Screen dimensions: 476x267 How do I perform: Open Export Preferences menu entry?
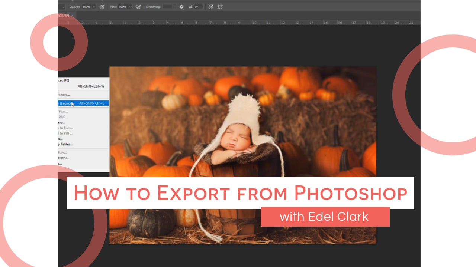83,95
